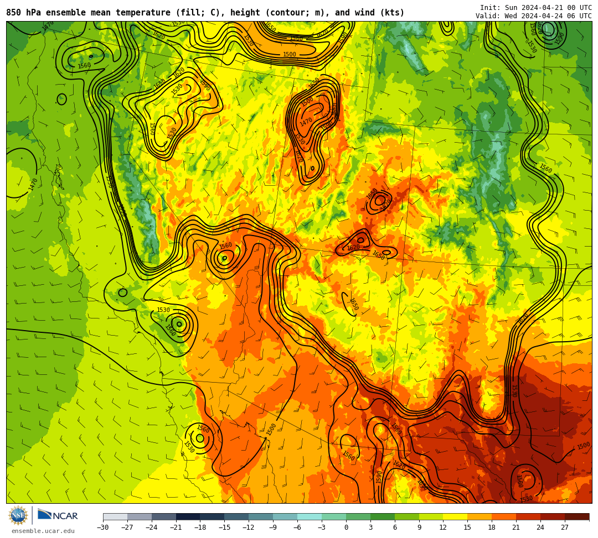
Task: Pick the light gray swatch between -30 and -27
Action: [115, 516]
